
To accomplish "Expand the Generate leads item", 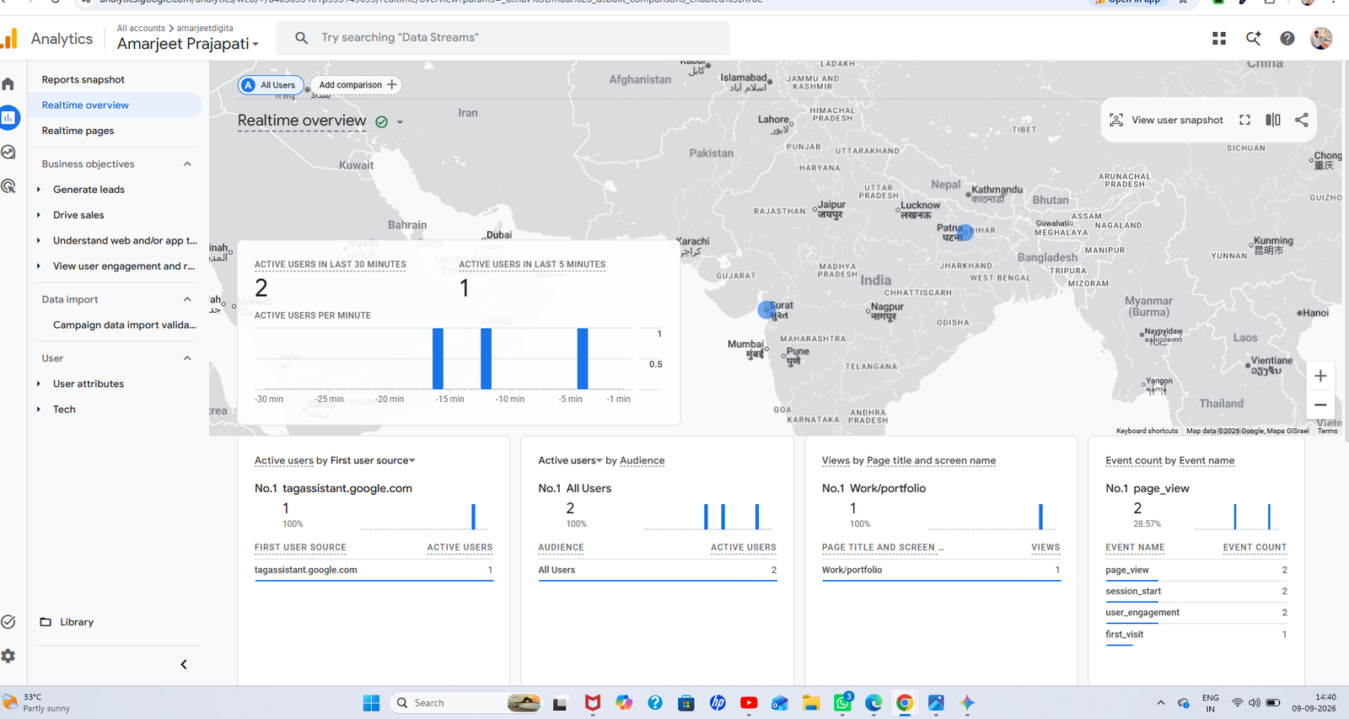I will point(39,190).
